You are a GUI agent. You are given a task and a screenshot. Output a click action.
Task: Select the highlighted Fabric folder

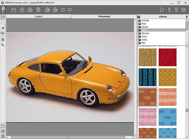[162, 30]
